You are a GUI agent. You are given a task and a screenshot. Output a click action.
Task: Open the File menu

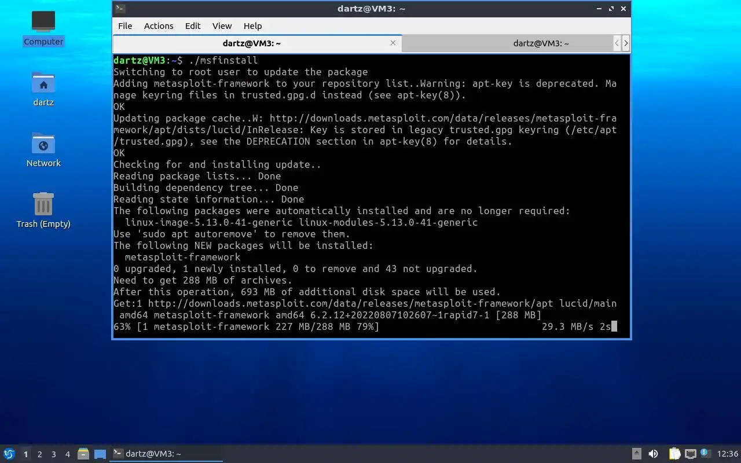[x=125, y=26]
